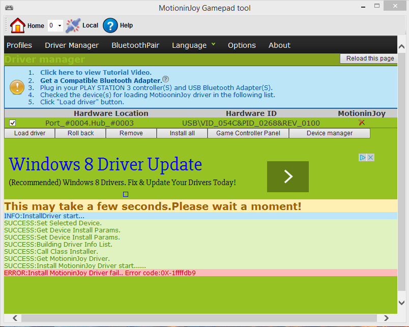Open the Game Controller Panel

coord(248,133)
